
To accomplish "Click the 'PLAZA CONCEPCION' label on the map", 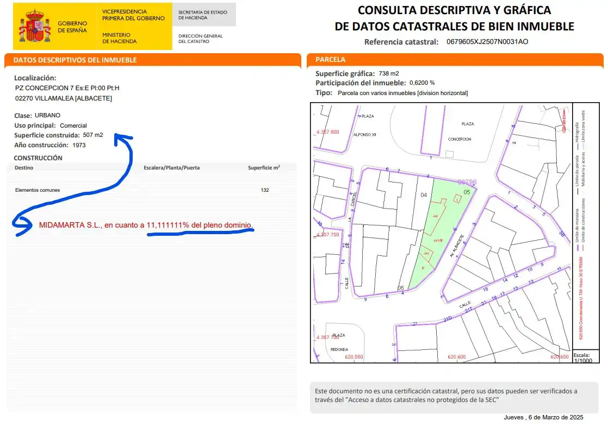I will tap(460, 131).
